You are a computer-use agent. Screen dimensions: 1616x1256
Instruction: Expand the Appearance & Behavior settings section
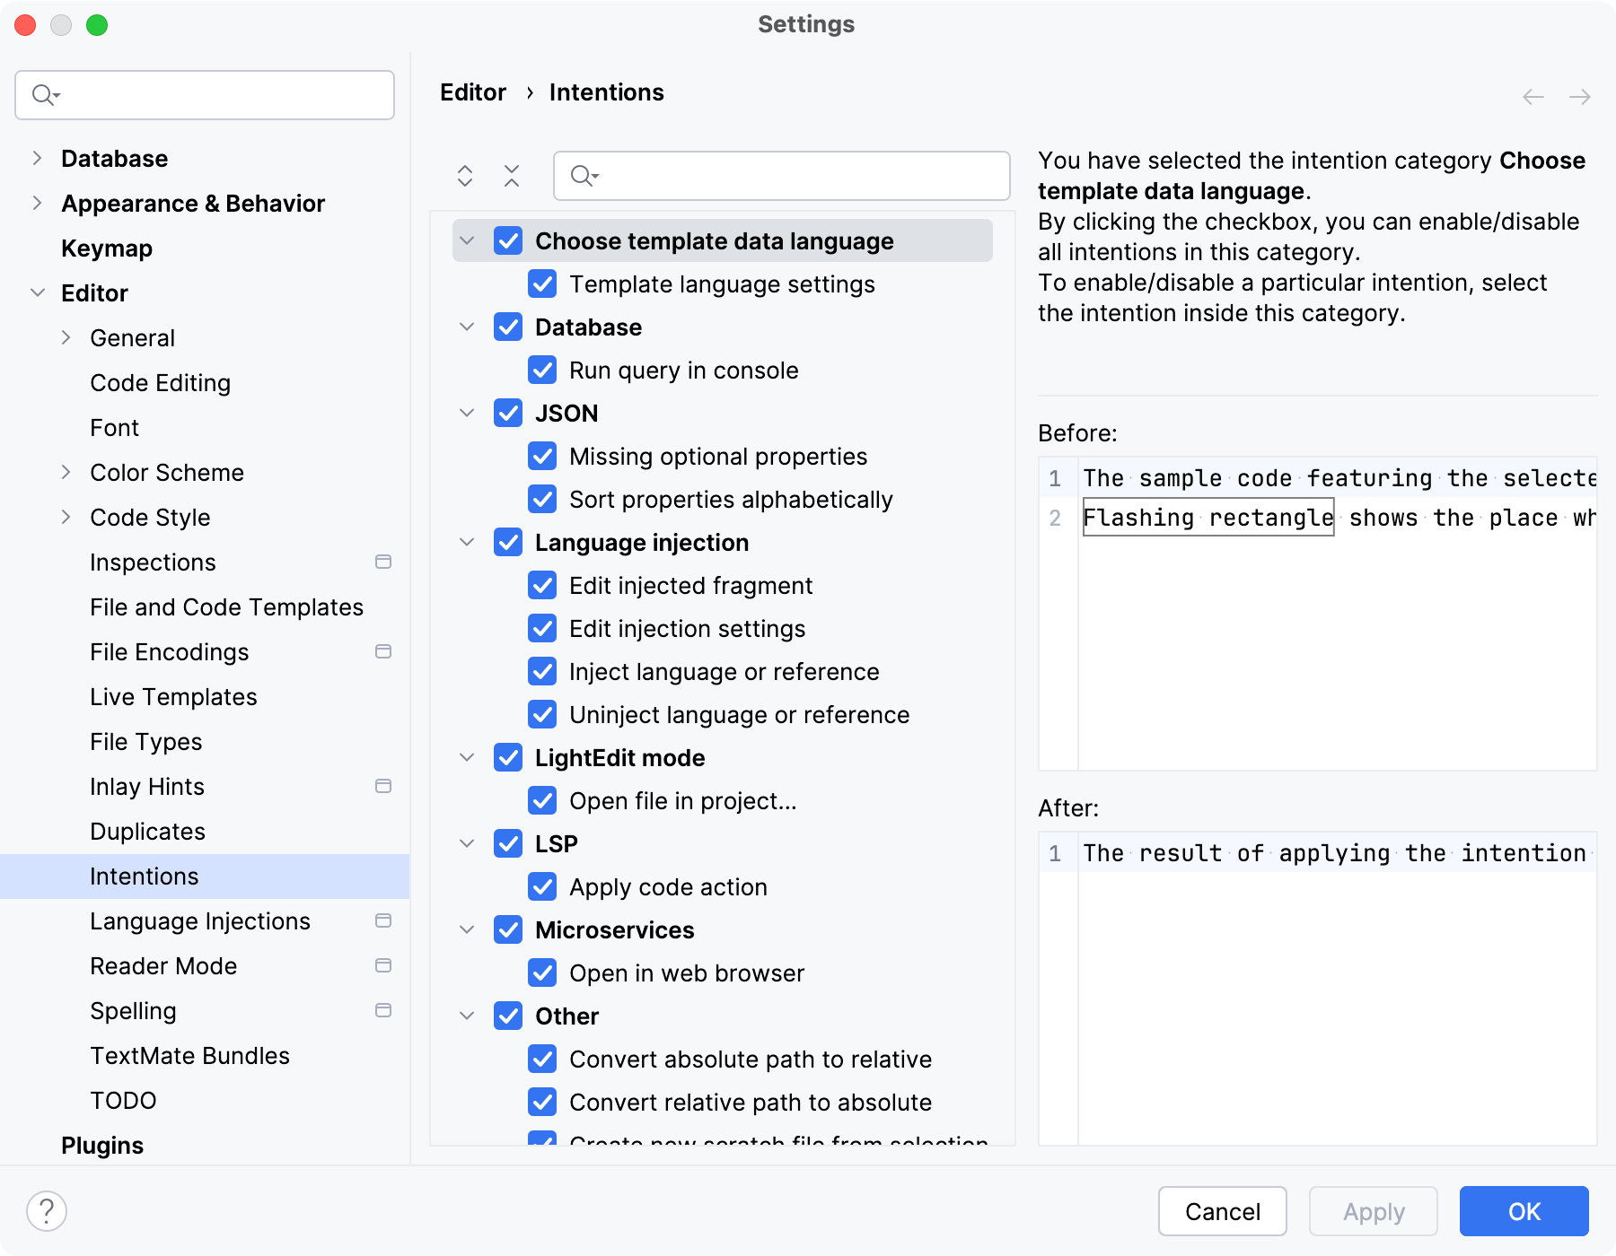(x=37, y=204)
